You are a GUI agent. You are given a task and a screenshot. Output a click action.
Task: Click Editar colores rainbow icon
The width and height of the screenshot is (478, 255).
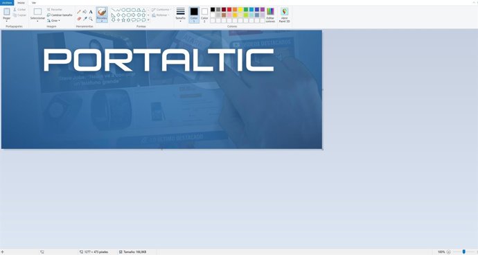click(x=270, y=12)
